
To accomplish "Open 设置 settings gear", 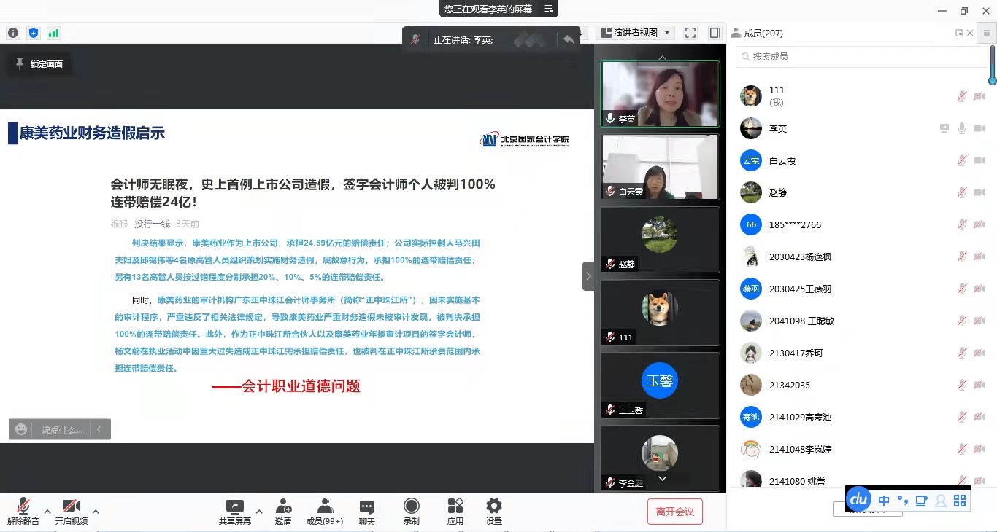I will (x=494, y=511).
